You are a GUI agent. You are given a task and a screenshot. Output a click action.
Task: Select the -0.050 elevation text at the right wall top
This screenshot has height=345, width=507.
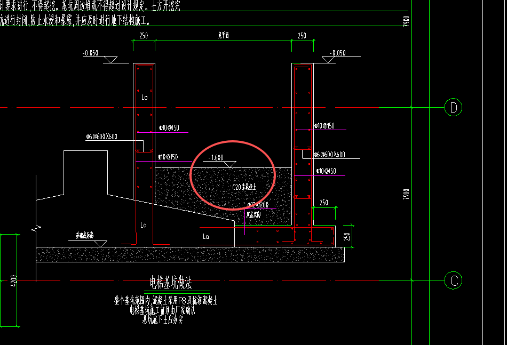(338, 53)
